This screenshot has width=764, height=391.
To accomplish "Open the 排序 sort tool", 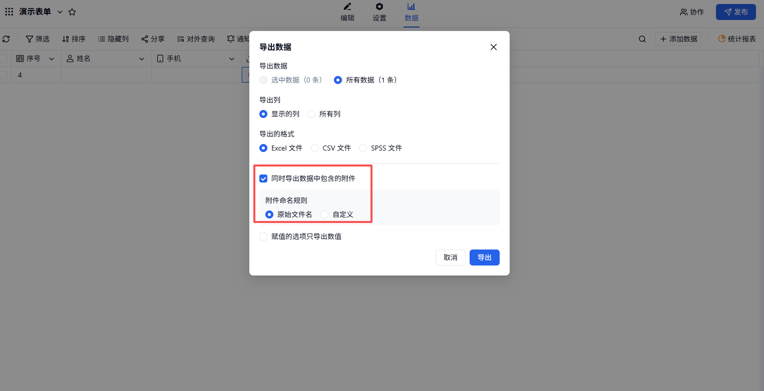I will (74, 39).
